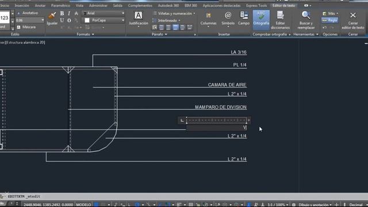Click the text editor ruler bar

216,120
